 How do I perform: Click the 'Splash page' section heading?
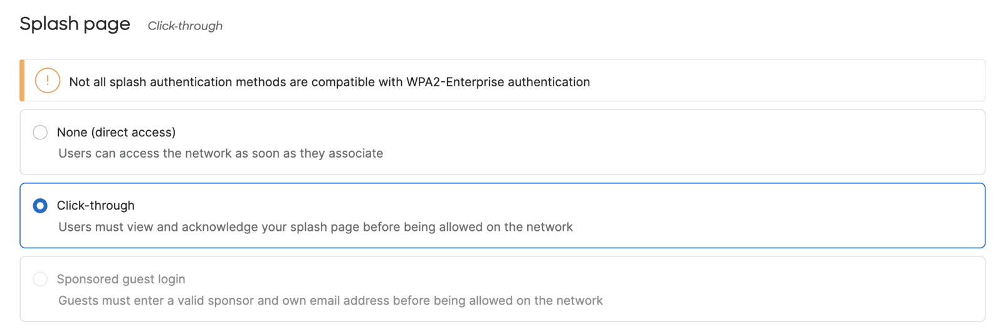click(75, 24)
